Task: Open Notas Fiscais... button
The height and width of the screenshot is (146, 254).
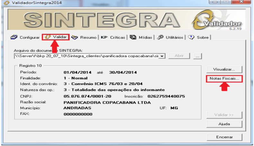Action: (224, 79)
